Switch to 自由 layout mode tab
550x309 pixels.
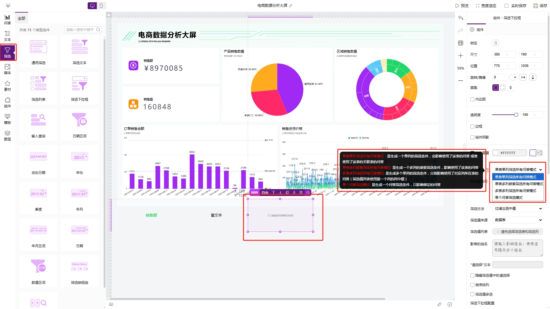(265, 193)
